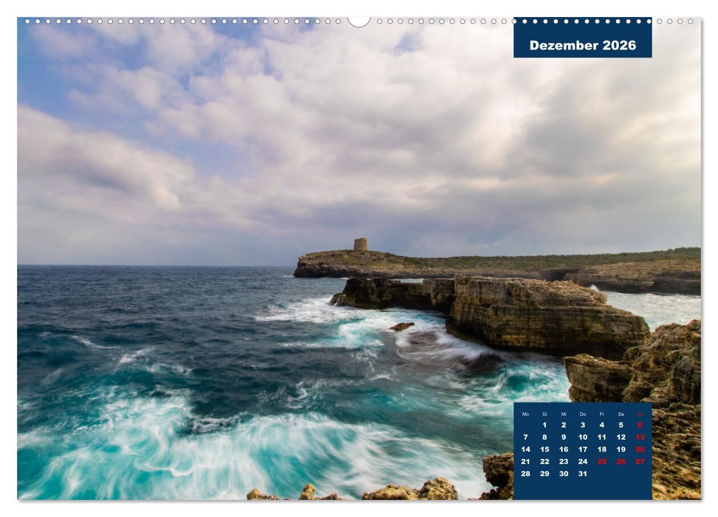Image resolution: width=718 pixels, height=517 pixels.
Task: Select date 15 in the calendar grid
Action: coord(544,449)
